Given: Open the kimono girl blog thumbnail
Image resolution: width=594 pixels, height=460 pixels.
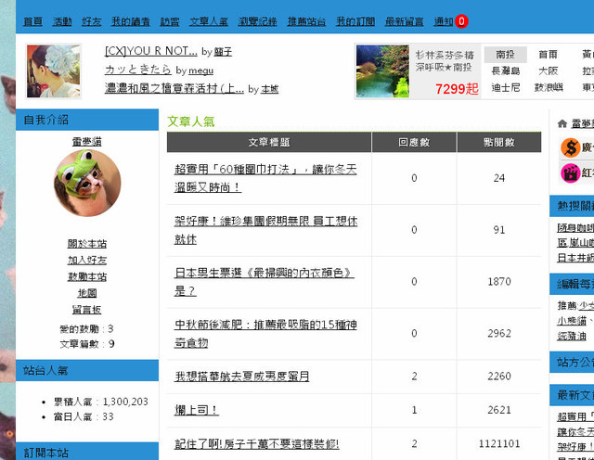Looking at the screenshot, I should coord(54,71).
